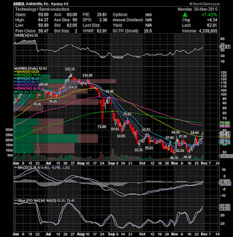The width and height of the screenshot is (233, 237).
Task: Select the Prev Close value 58.47
Action: (43, 31)
